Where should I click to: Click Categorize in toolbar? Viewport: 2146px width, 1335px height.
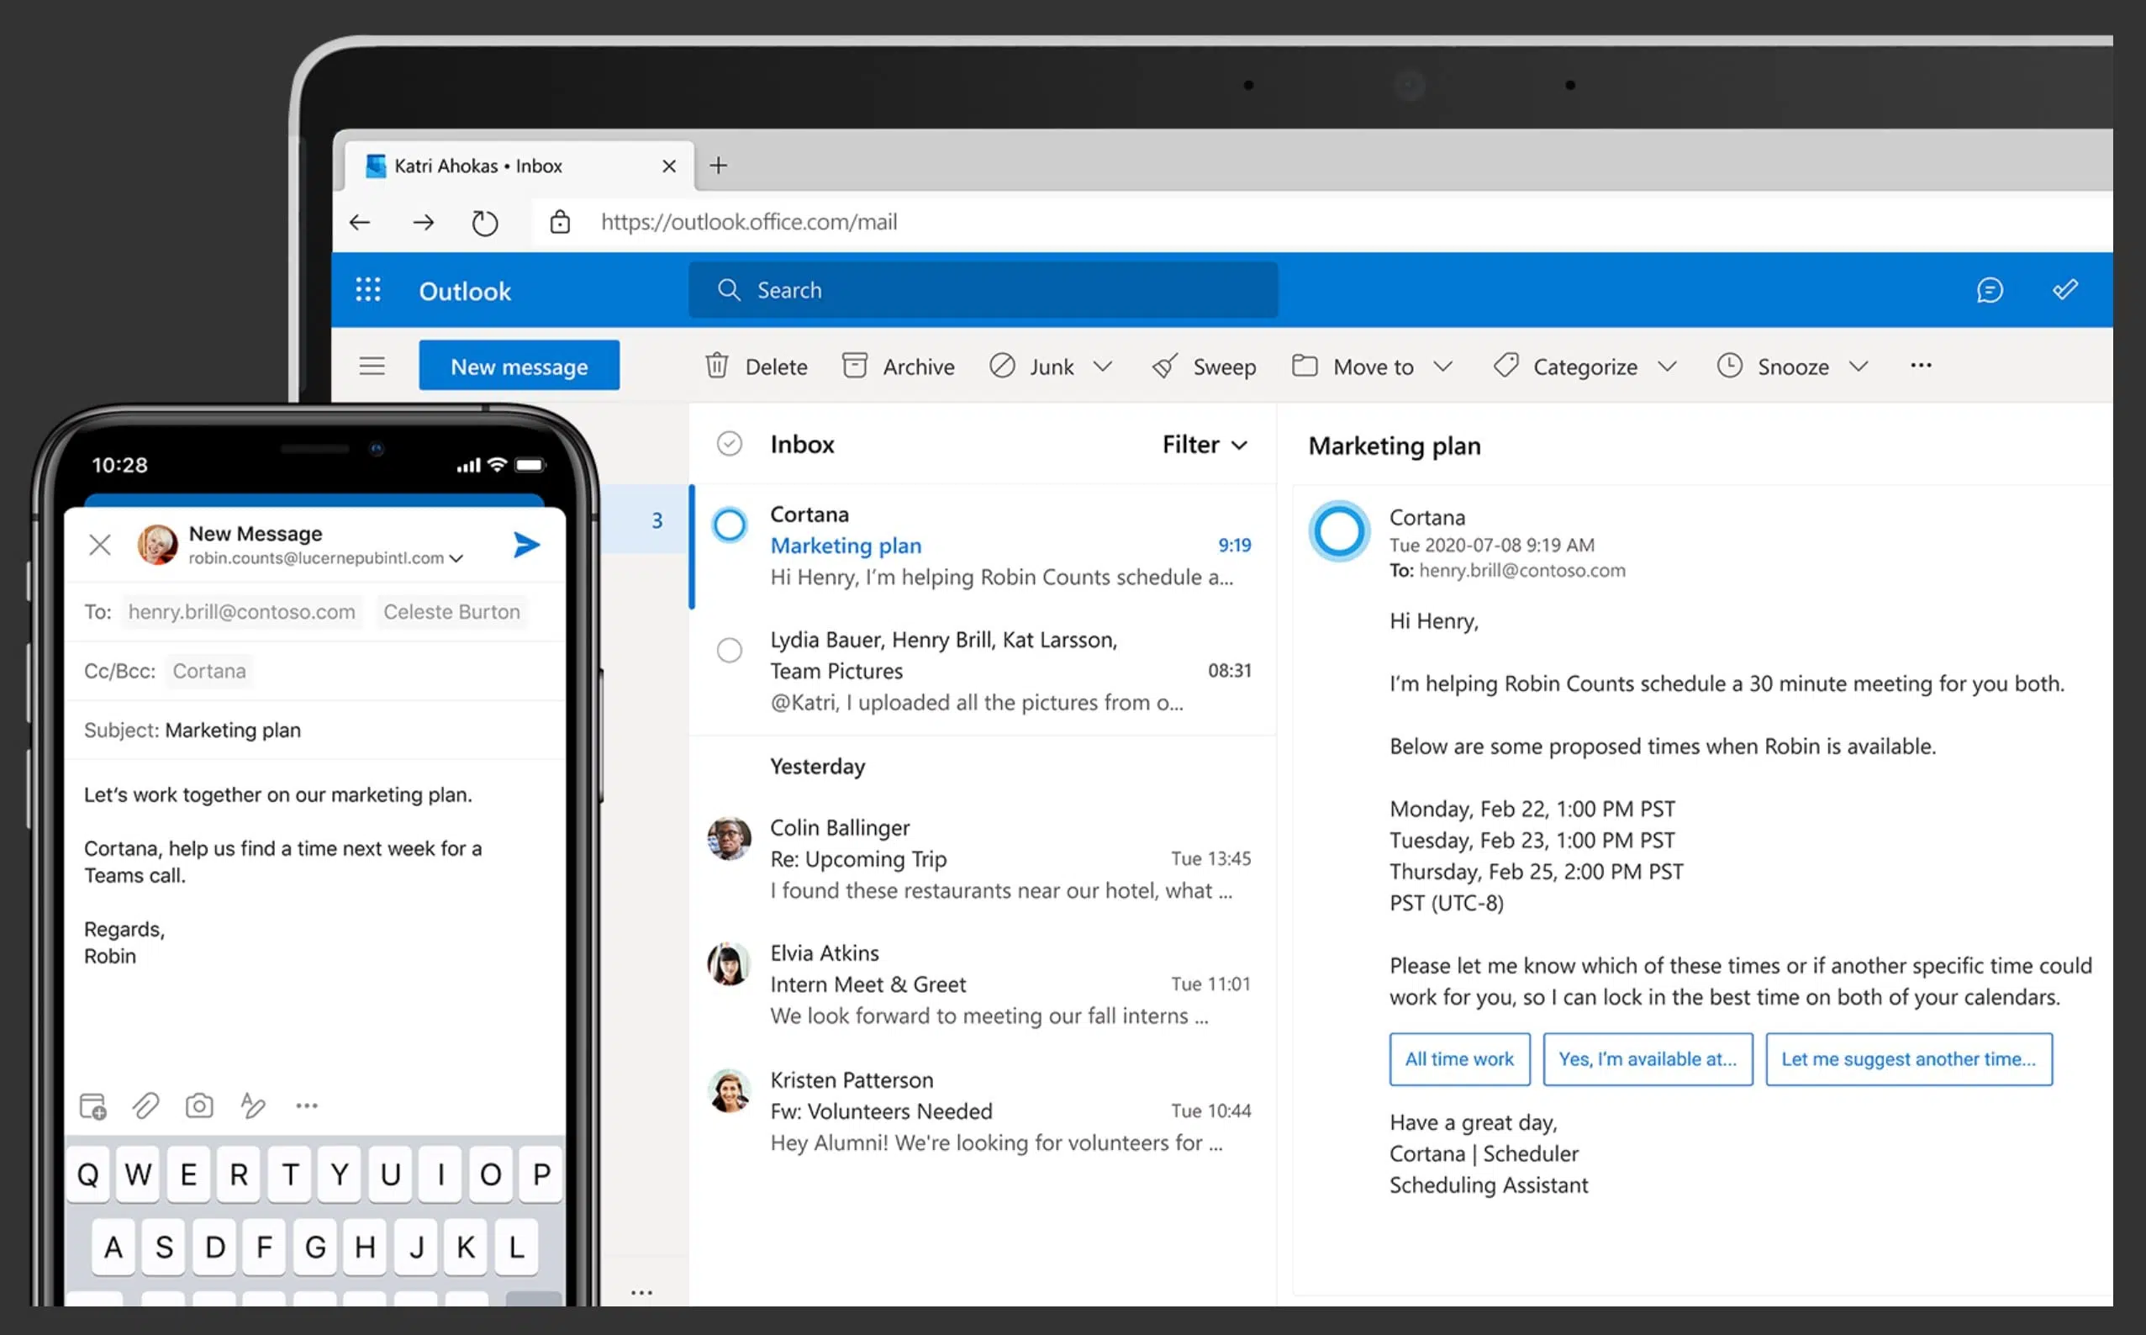(1565, 366)
